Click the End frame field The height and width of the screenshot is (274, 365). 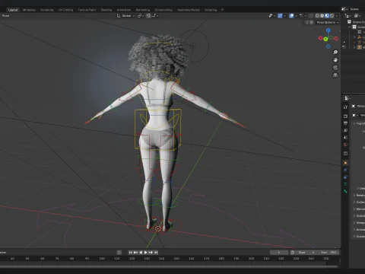point(328,253)
